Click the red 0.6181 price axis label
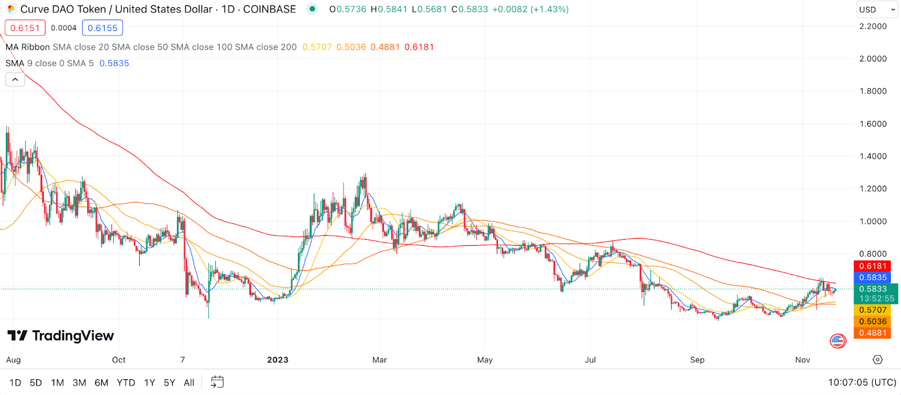Viewport: 901px width, 395px height. [873, 266]
